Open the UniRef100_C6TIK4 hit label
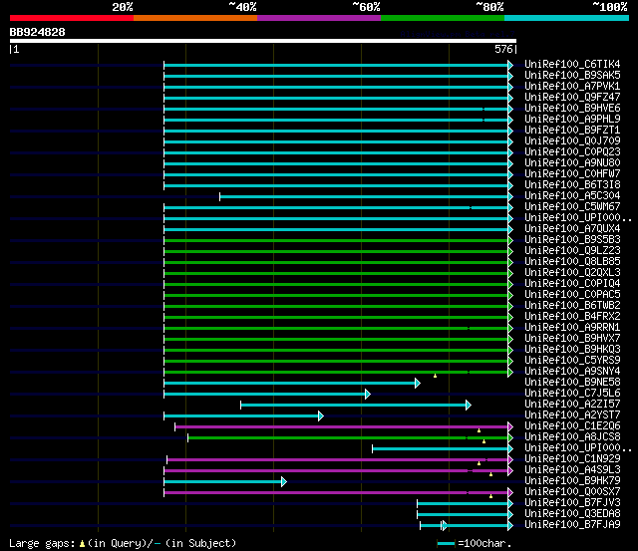 [x=572, y=64]
